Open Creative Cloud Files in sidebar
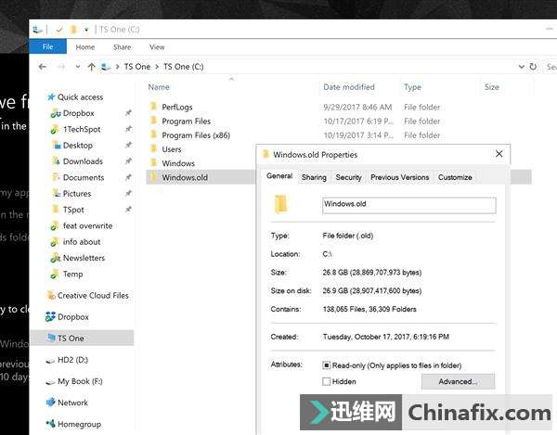Screen dimensions: 557x435 93,296
